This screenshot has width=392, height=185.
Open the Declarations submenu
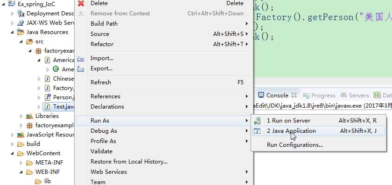click(164, 107)
